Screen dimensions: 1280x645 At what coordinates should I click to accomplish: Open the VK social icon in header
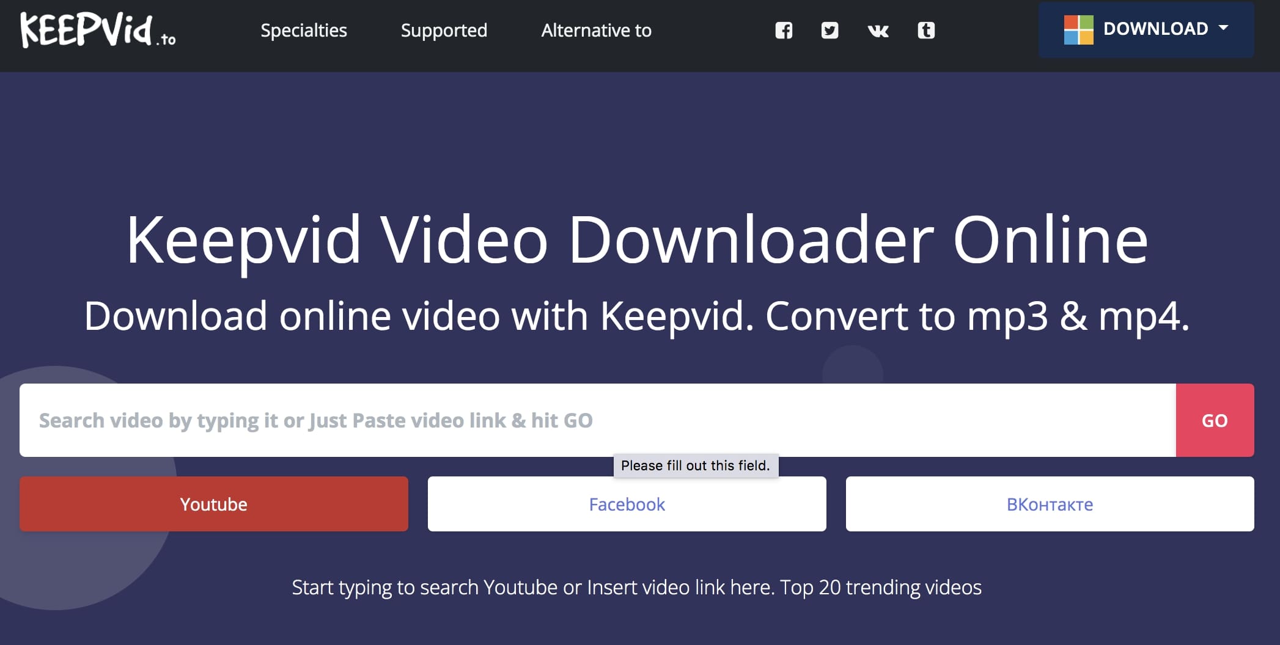pos(878,31)
